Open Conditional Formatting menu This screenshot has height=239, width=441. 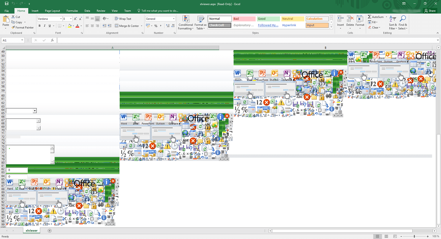pos(186,23)
